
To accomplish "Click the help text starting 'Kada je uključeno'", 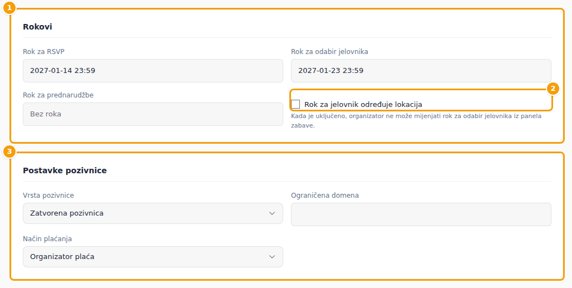I will pos(416,121).
